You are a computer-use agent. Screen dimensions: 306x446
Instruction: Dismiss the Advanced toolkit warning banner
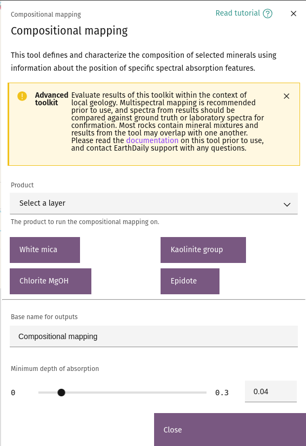[x=287, y=96]
